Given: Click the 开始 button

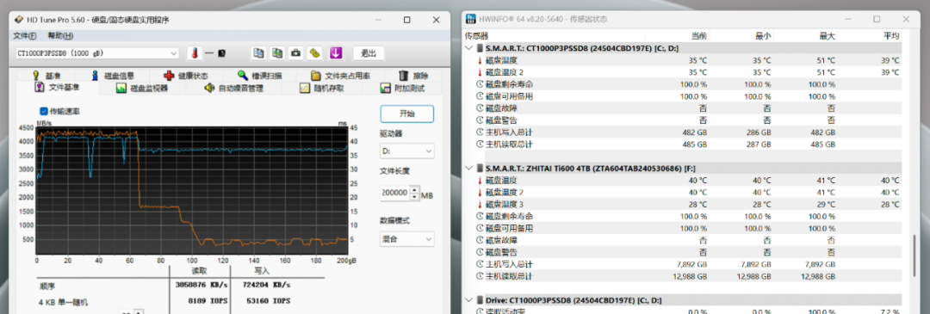Looking at the screenshot, I should tap(406, 114).
